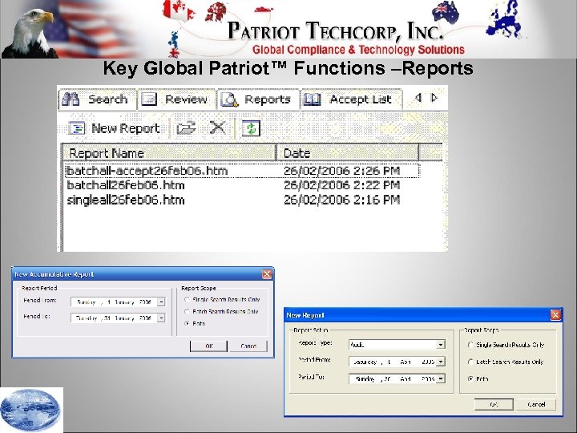Close the New Report dialog

point(555,315)
